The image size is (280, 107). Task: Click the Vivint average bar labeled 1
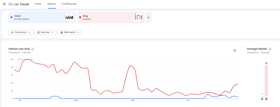262,96
